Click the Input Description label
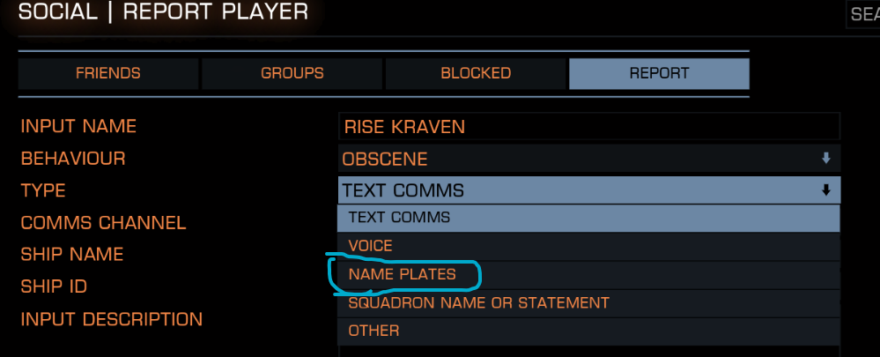This screenshot has height=357, width=880. (111, 319)
